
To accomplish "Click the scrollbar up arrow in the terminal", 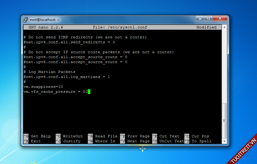I will click(x=225, y=27).
